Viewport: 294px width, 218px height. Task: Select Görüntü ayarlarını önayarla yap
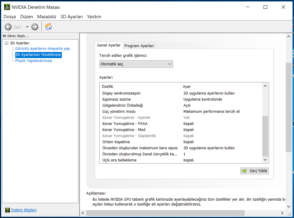(42, 48)
